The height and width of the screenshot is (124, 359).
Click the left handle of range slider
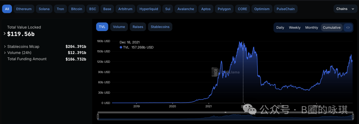[98, 116]
